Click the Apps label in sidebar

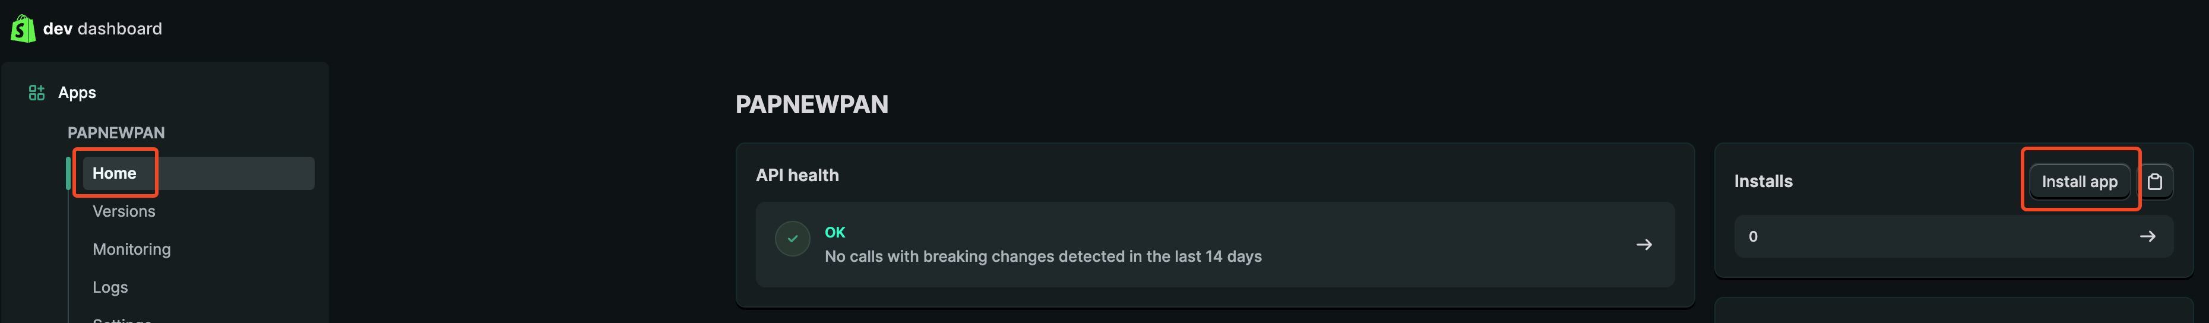coord(77,93)
